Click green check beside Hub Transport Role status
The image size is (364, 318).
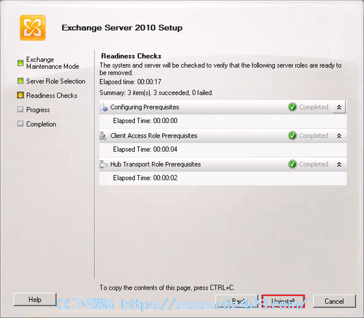tap(293, 164)
